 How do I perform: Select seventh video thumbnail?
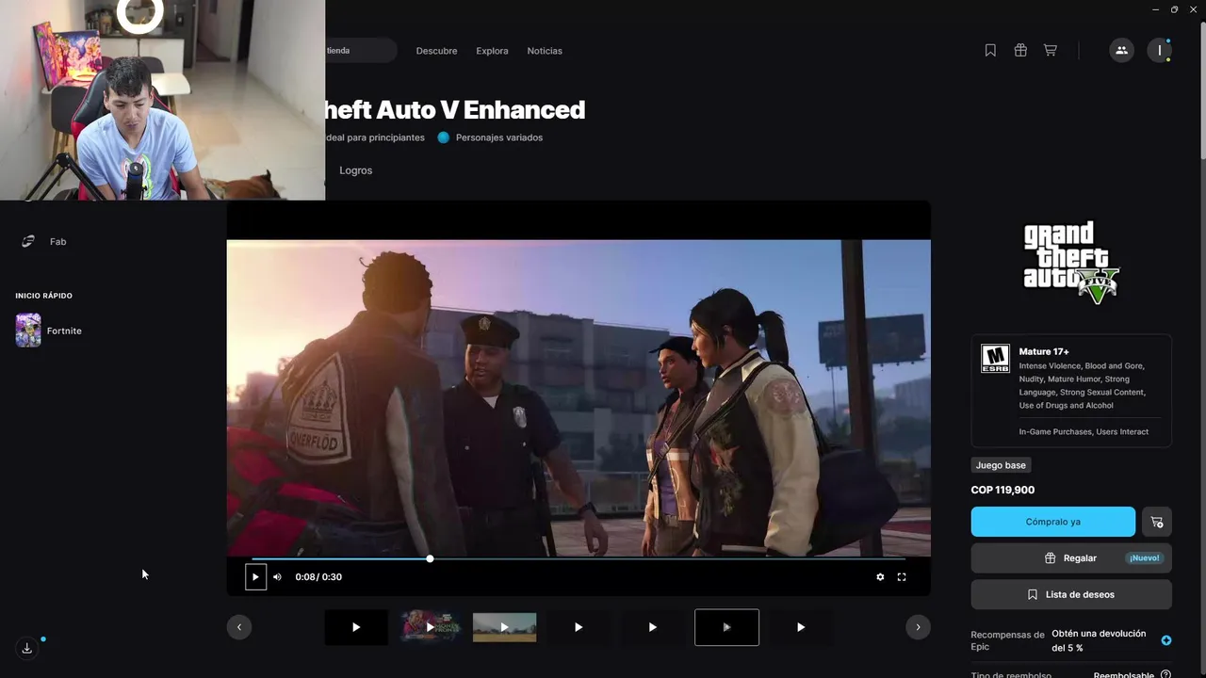(x=801, y=627)
